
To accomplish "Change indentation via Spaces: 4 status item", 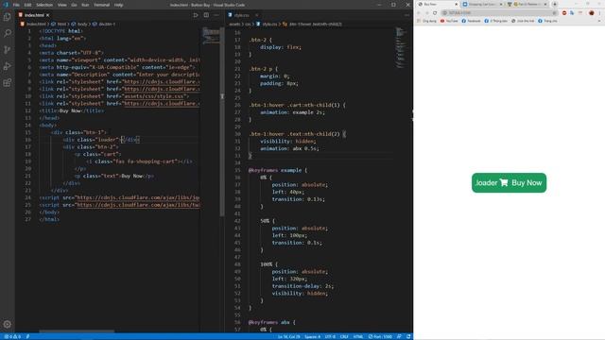I will [x=312, y=336].
